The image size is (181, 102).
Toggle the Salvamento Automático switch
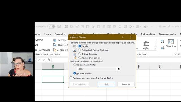point(51,27)
